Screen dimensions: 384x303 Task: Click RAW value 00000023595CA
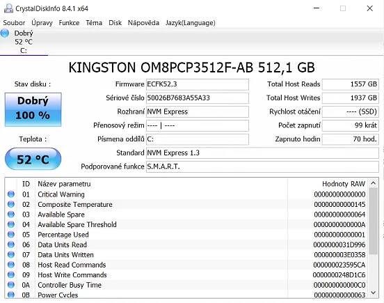339,265
